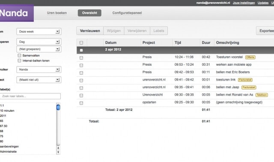Screen dimensions: 274x162
Task: Sort by the Datum column header
Action: coord(111,43)
